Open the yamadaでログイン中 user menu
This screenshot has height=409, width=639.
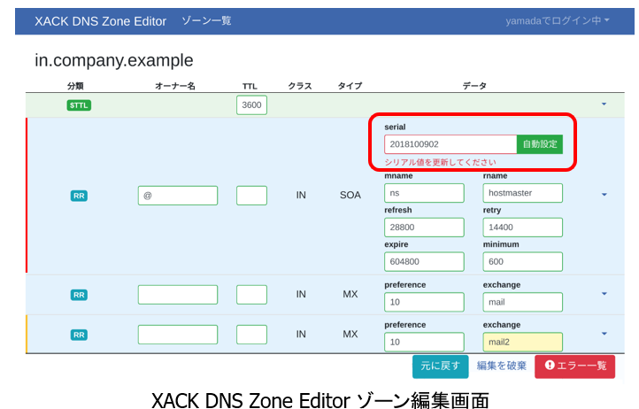point(557,20)
